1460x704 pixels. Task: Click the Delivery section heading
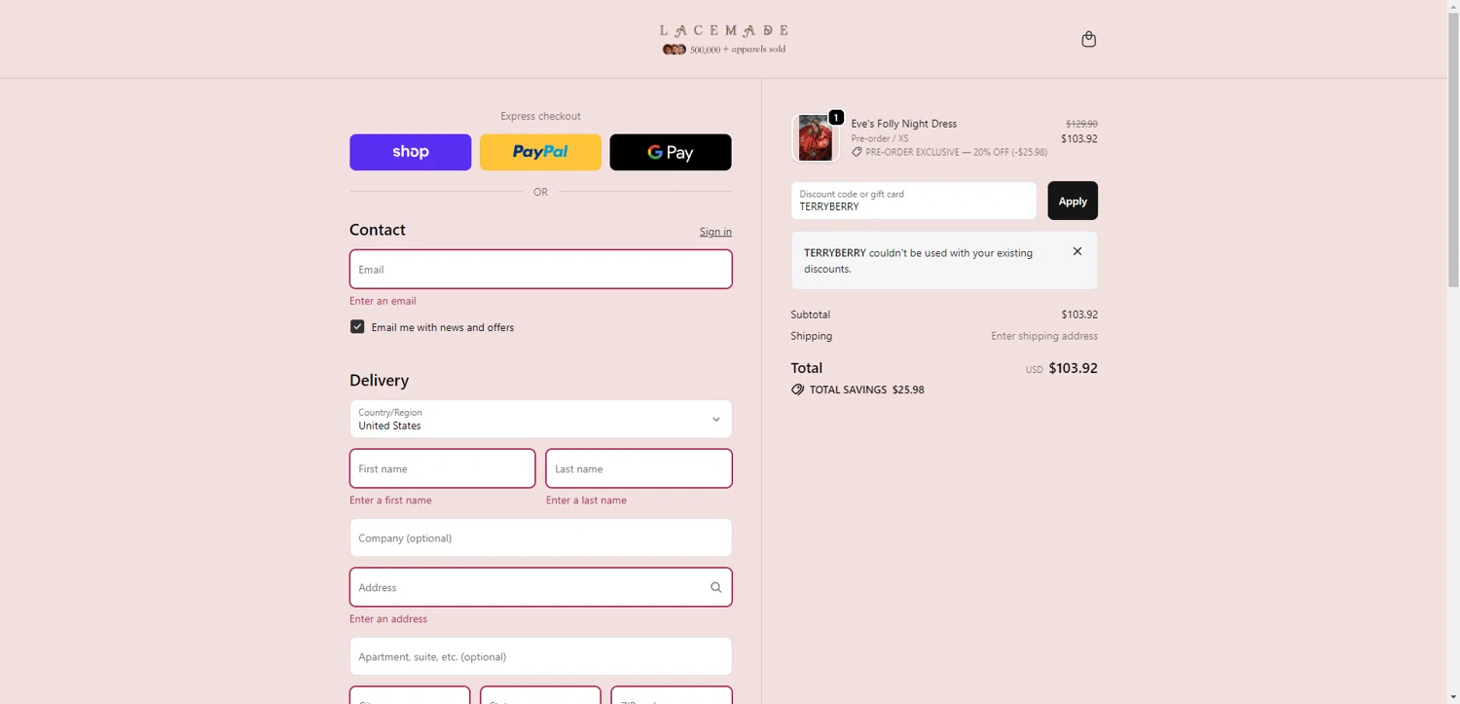point(380,381)
